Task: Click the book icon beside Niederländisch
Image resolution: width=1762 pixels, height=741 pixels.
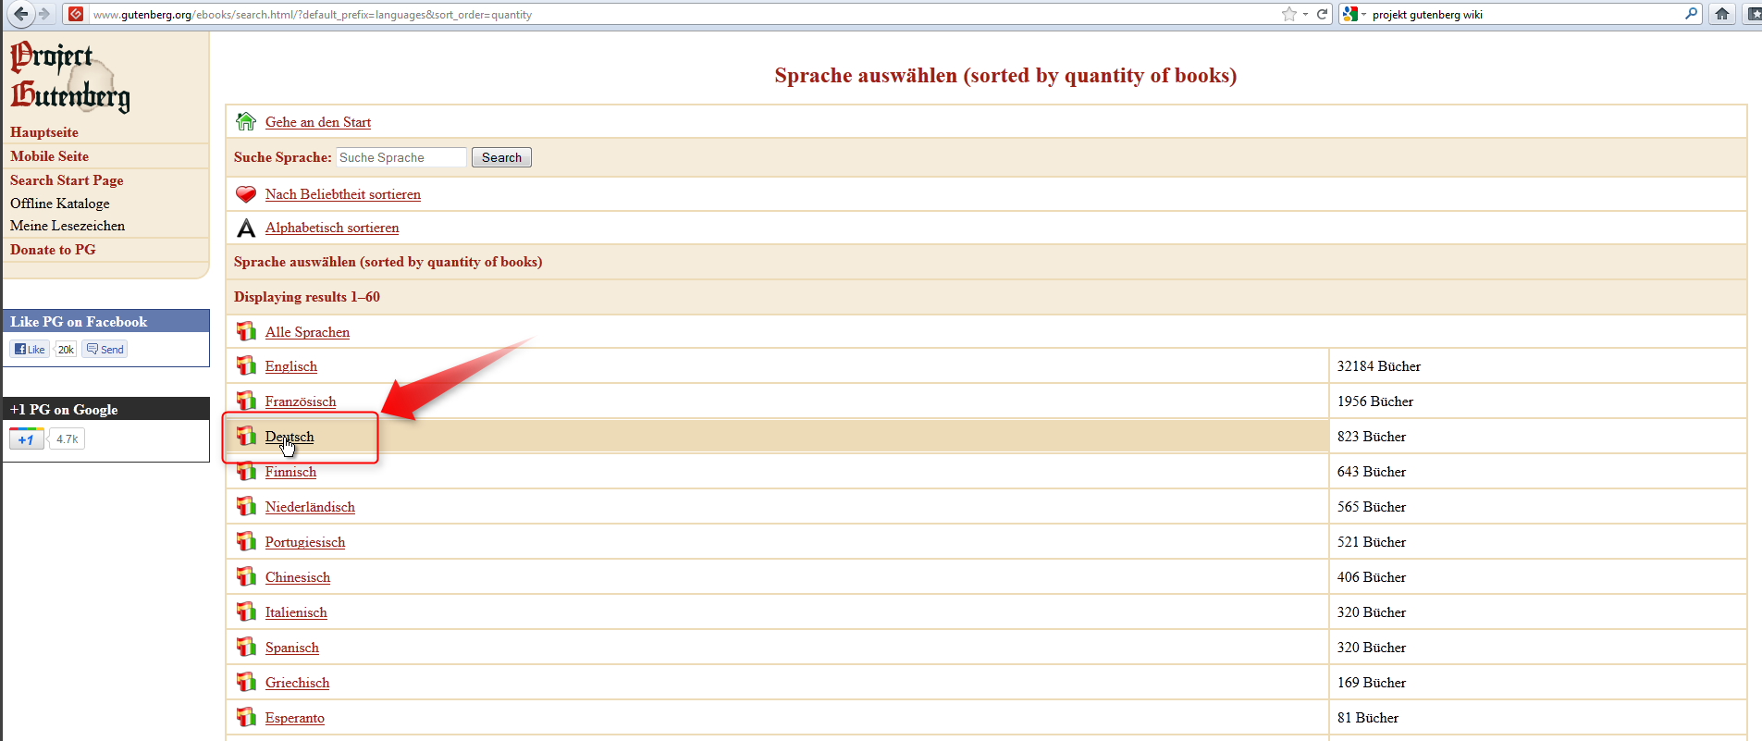Action: [246, 506]
